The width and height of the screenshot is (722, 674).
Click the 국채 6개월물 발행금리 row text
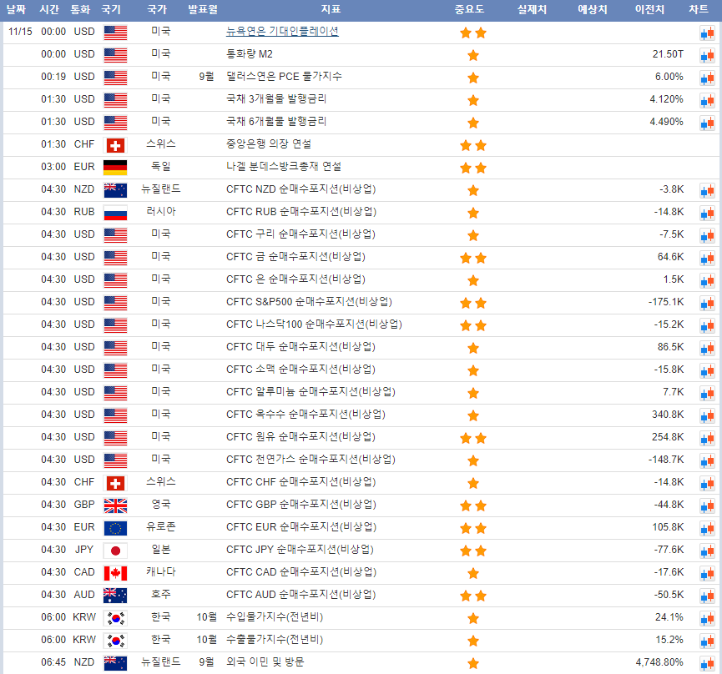click(x=276, y=122)
